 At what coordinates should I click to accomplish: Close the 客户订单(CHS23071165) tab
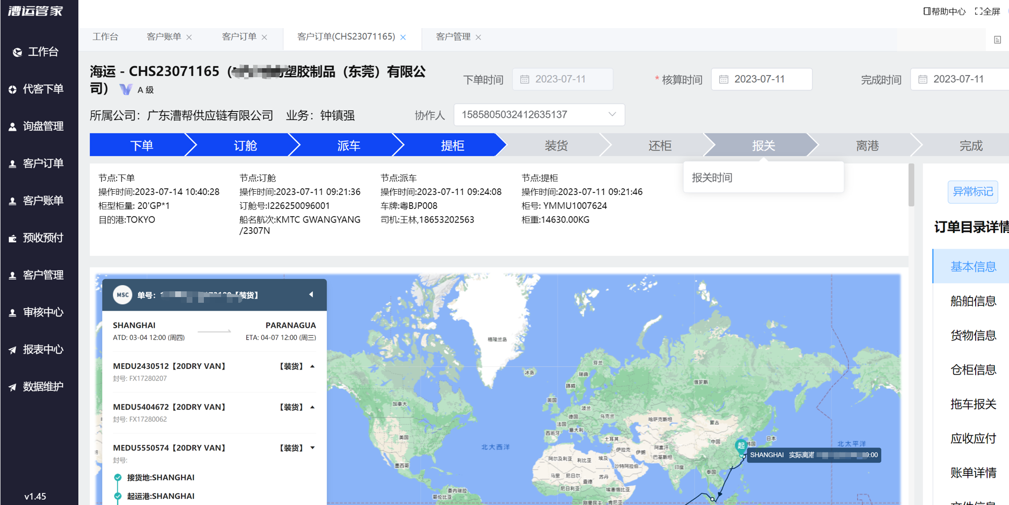tap(403, 37)
